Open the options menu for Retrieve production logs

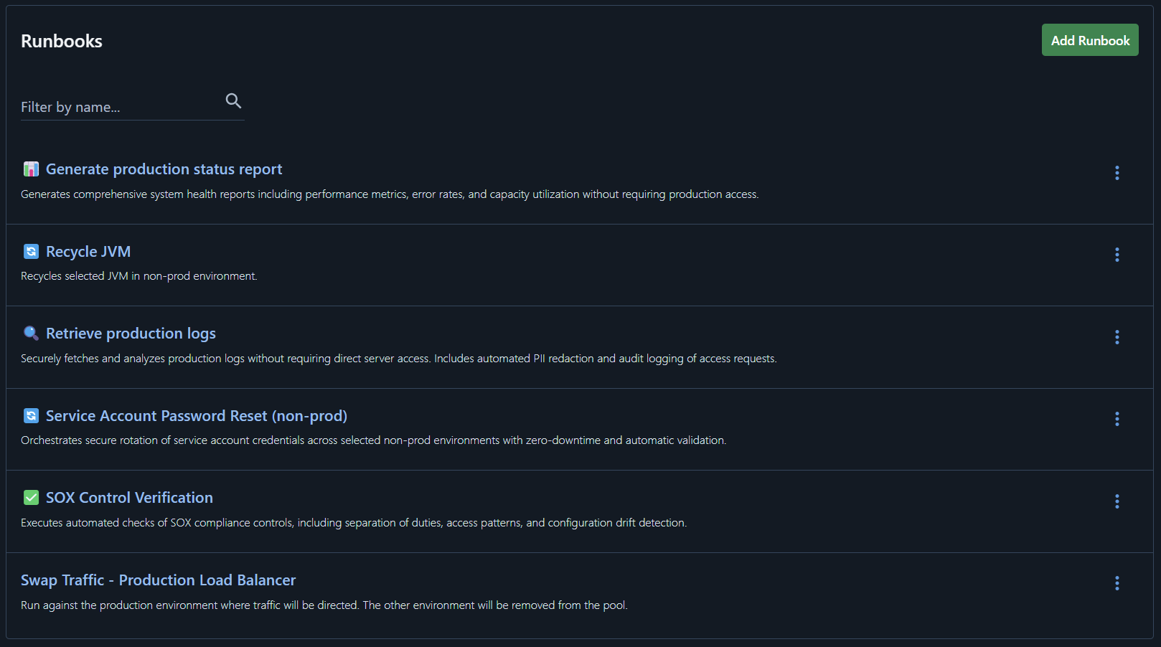(1117, 337)
